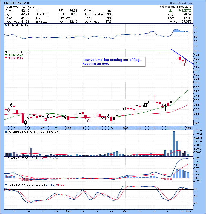206x214 pixels.
Task: Click the 1.75M volume axis label
Action: 198,131
